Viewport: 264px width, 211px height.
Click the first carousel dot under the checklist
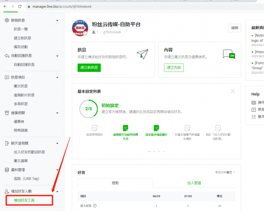coord(149,151)
